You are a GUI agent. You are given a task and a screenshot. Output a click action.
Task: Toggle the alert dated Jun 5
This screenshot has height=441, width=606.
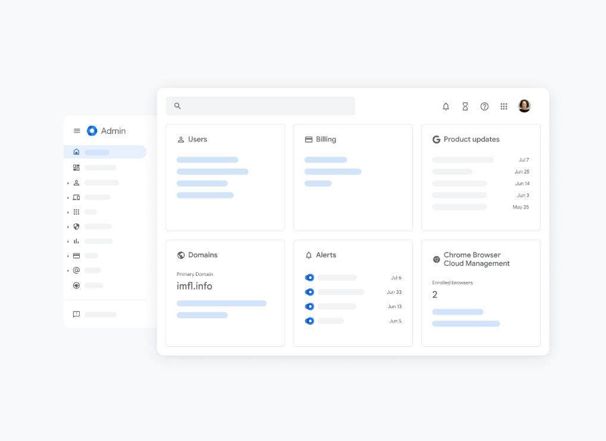coord(309,321)
